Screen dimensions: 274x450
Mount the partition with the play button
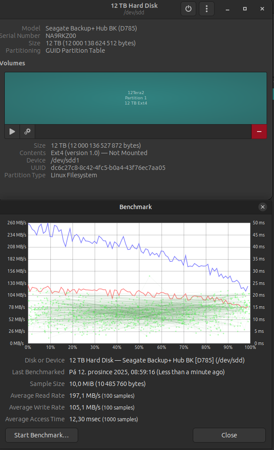(12, 131)
